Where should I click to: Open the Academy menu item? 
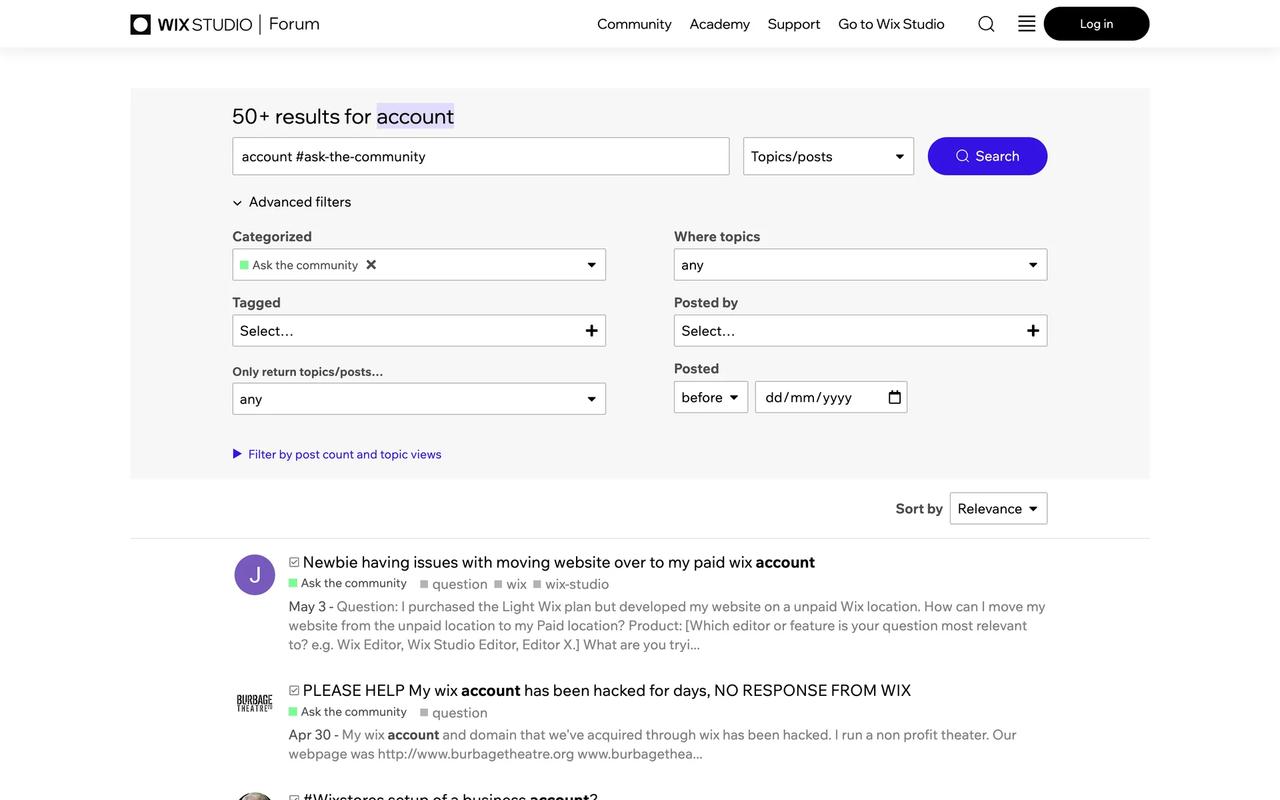[x=719, y=24]
